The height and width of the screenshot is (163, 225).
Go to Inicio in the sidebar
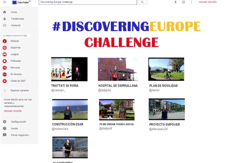click(x=14, y=12)
